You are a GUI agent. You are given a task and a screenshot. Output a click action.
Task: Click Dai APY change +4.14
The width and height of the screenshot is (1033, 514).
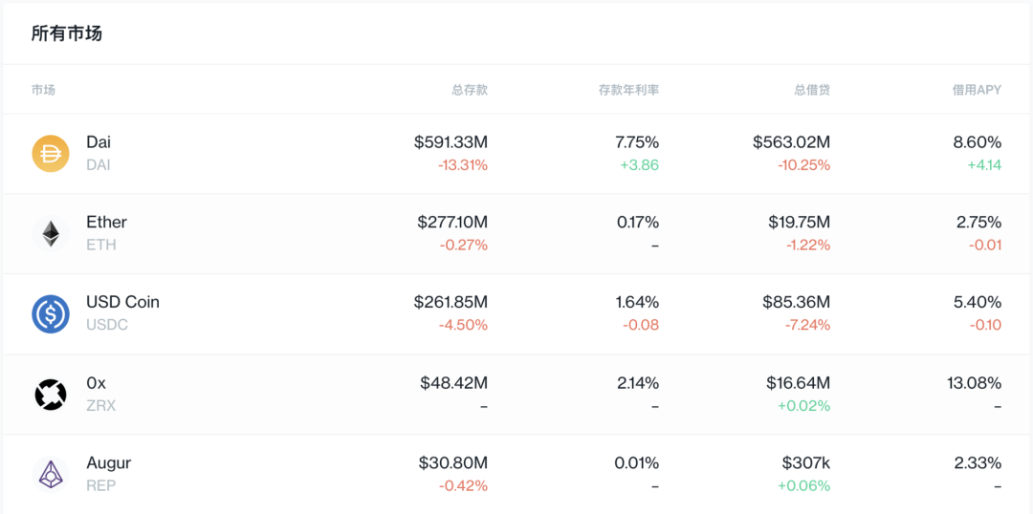coord(984,165)
